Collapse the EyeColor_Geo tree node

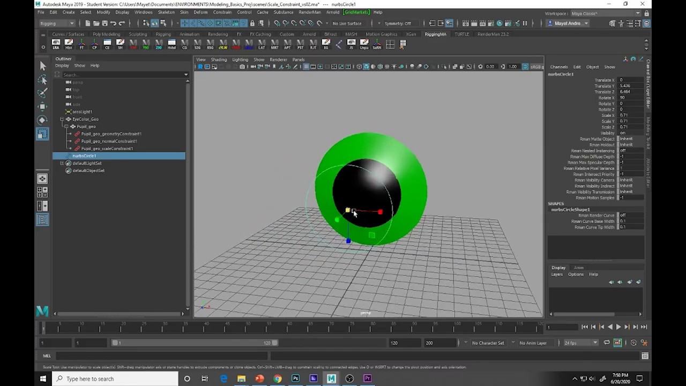pos(62,119)
